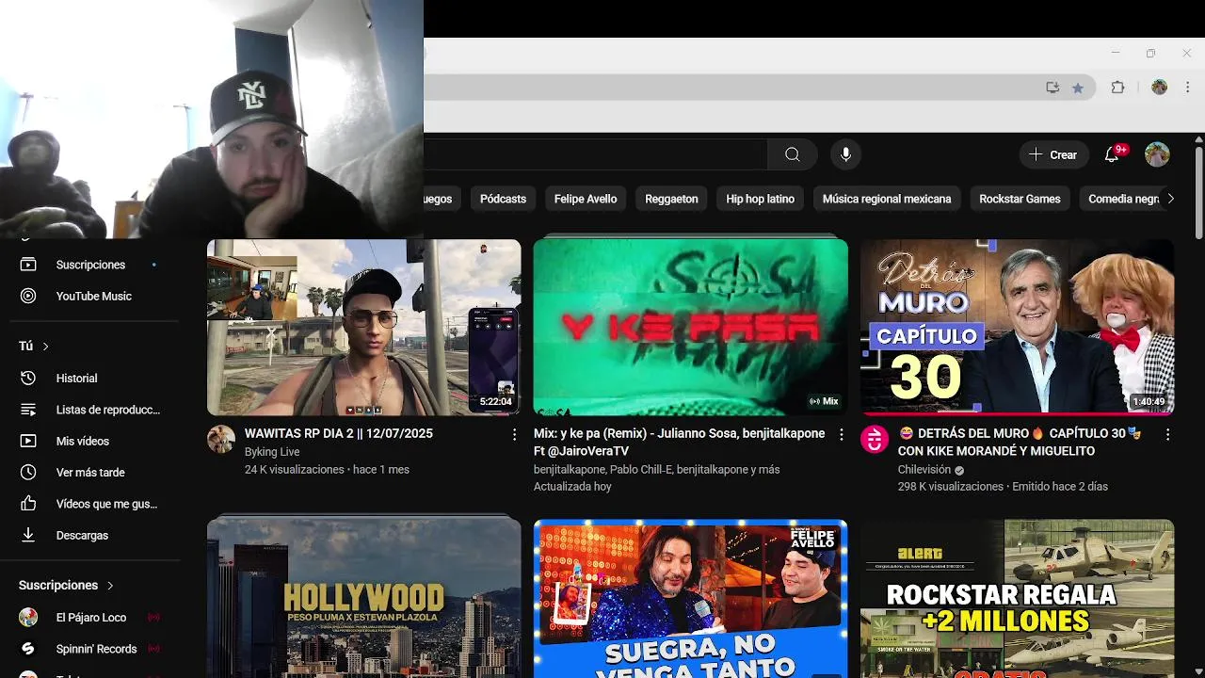Open the Byking Live channel name
Screen dimensions: 1205x678
tap(272, 452)
